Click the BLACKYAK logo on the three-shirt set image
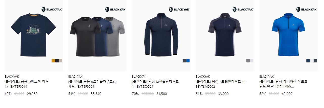The width and height of the screenshot is (324, 108). click(115, 9)
